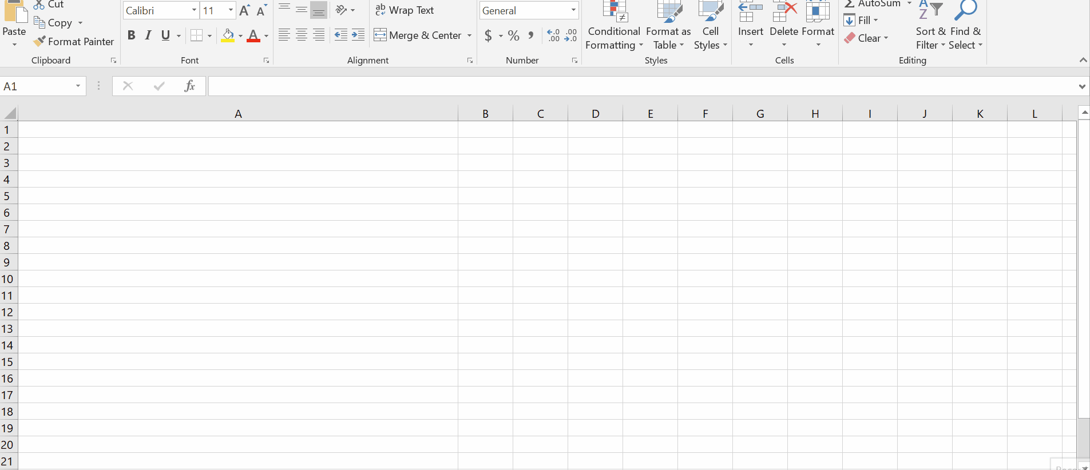Image resolution: width=1090 pixels, height=470 pixels.
Task: Click the Cut scissors icon
Action: coord(39,5)
